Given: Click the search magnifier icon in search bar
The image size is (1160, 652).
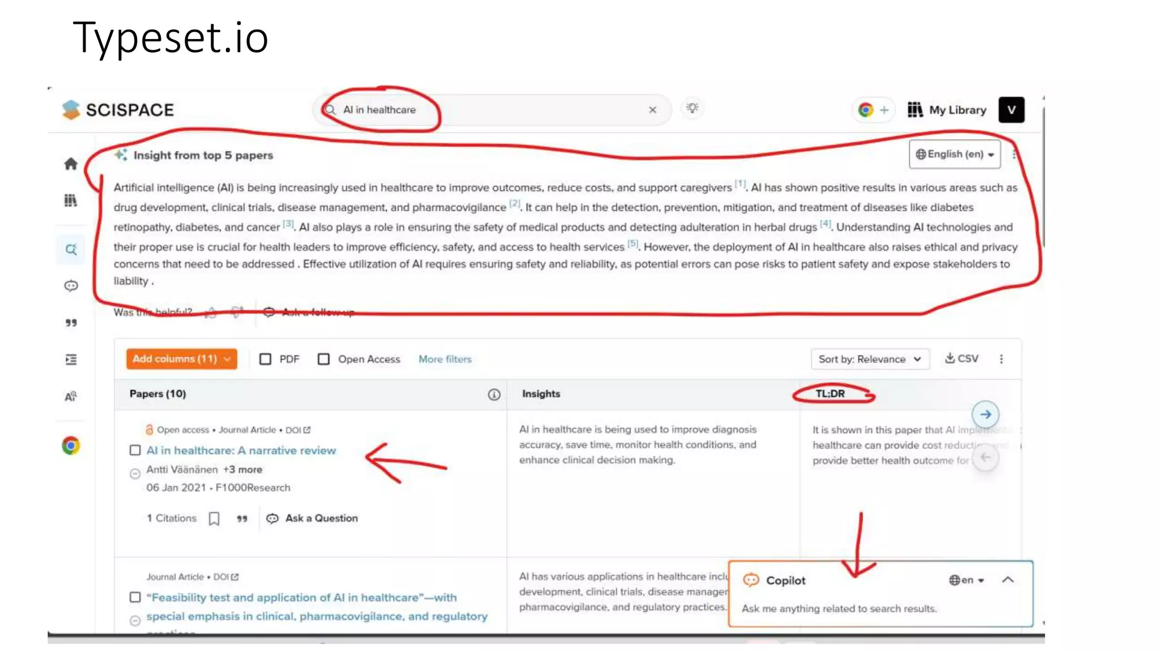Looking at the screenshot, I should (x=330, y=110).
